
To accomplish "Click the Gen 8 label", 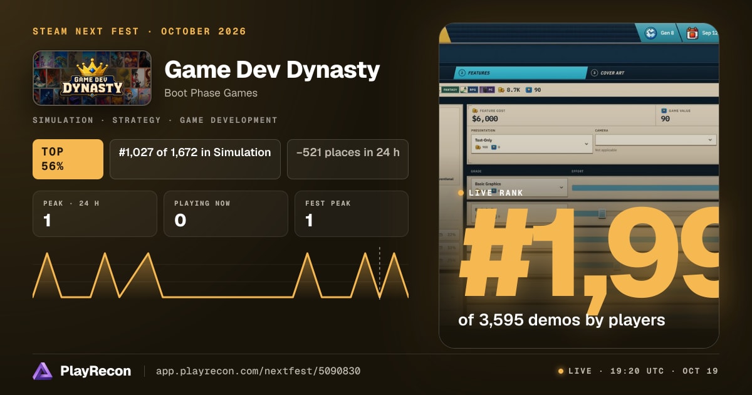I will [667, 33].
